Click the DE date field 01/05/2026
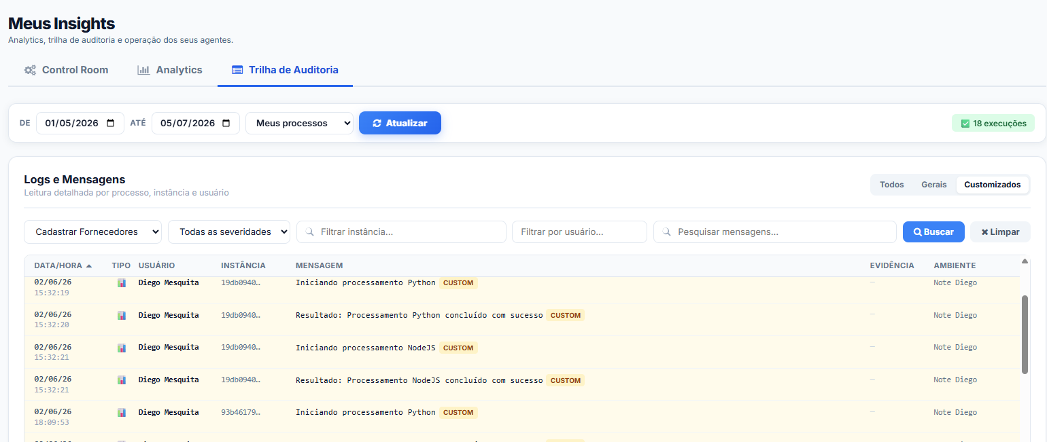Screen dimensions: 1047x442 pos(80,123)
